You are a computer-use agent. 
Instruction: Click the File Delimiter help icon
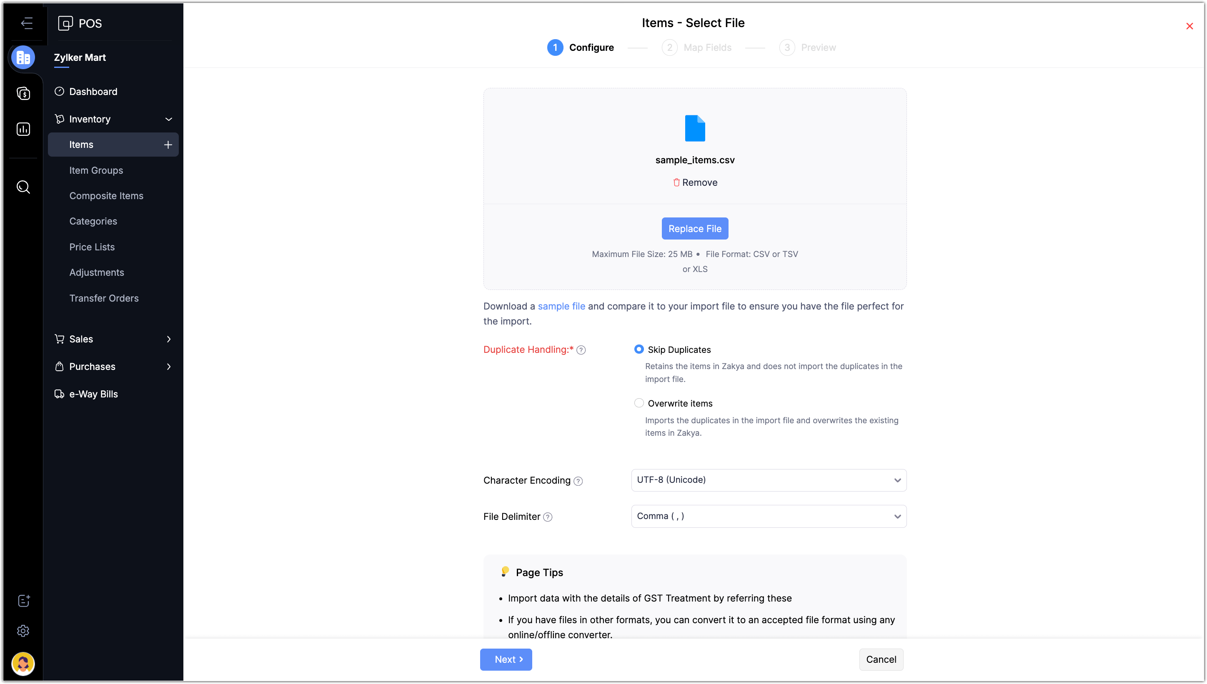(x=548, y=517)
